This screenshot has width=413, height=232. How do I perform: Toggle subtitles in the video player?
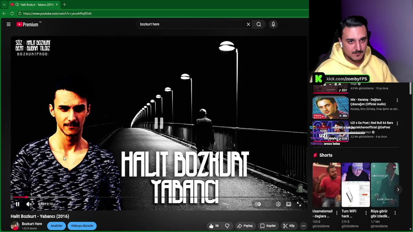pyautogui.click(x=268, y=204)
